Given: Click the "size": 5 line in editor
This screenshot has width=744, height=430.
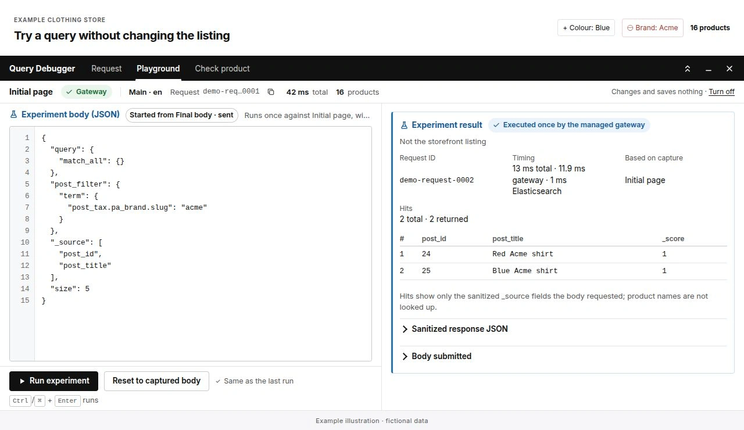Looking at the screenshot, I should pyautogui.click(x=70, y=289).
